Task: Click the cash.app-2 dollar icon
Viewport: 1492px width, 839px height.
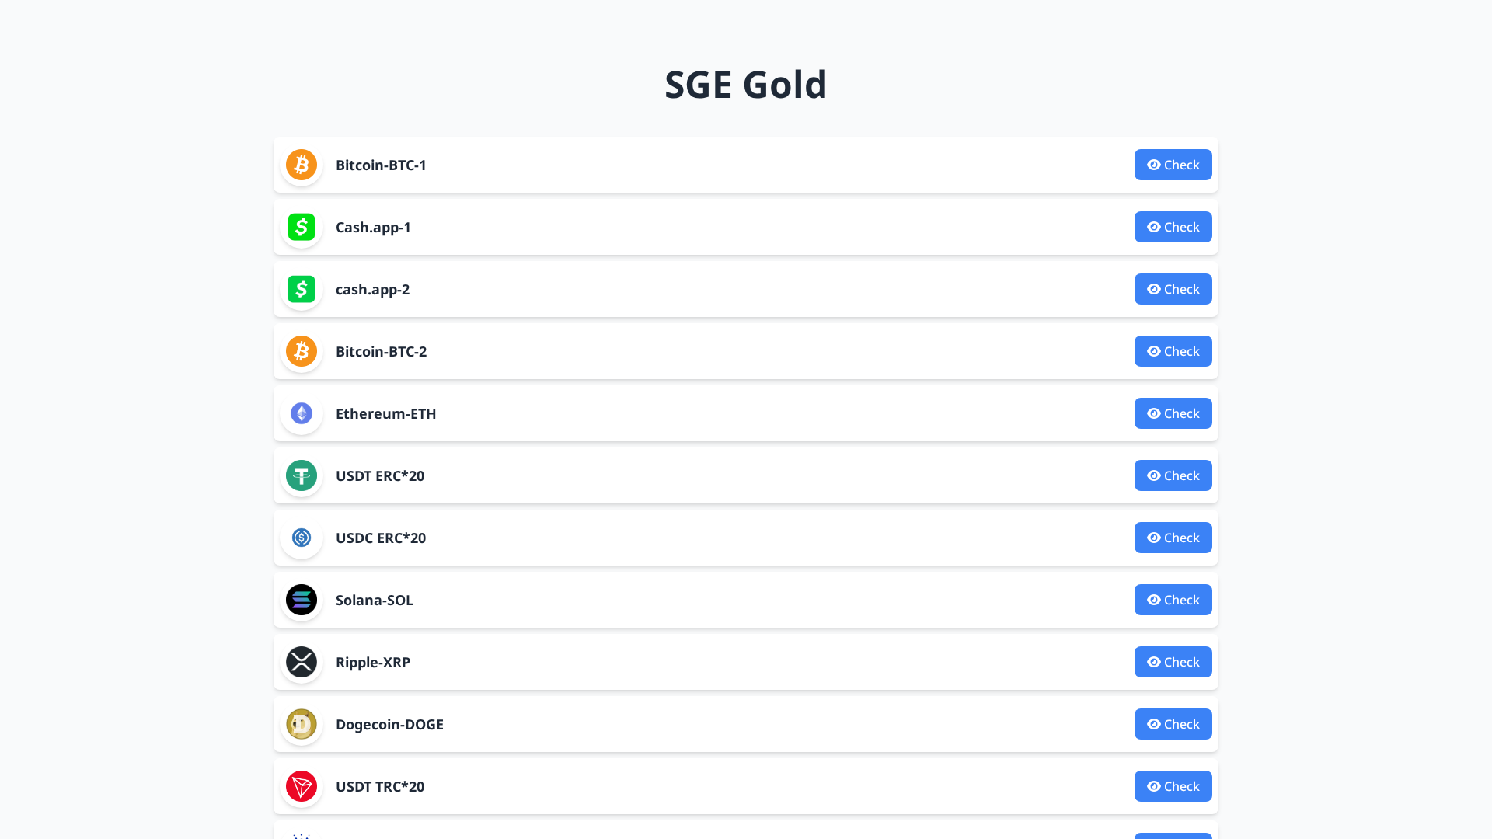Action: click(301, 289)
